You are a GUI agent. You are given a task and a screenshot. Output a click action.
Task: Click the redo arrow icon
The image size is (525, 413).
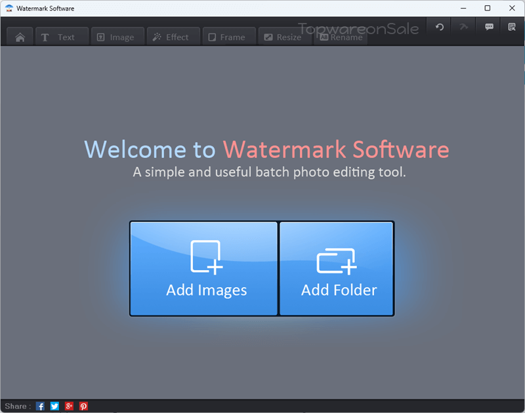tap(464, 27)
